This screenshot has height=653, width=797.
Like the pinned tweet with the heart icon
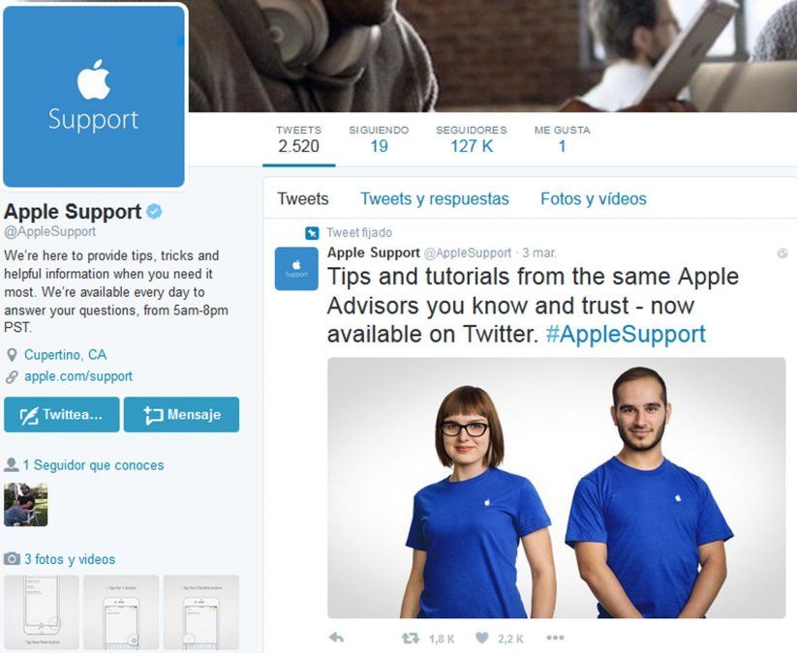point(482,638)
